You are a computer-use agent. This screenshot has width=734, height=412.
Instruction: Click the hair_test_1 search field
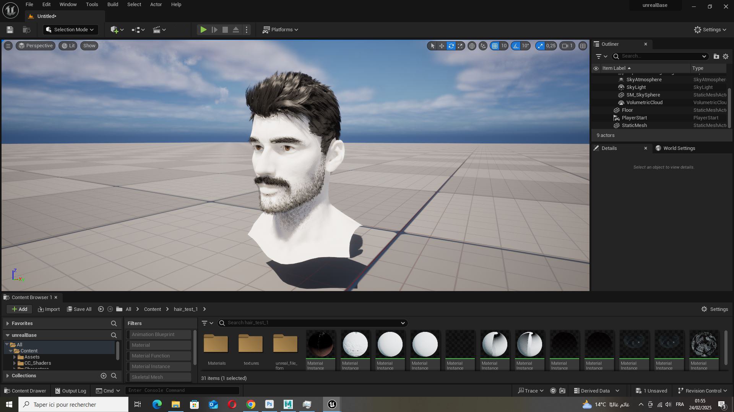312,323
